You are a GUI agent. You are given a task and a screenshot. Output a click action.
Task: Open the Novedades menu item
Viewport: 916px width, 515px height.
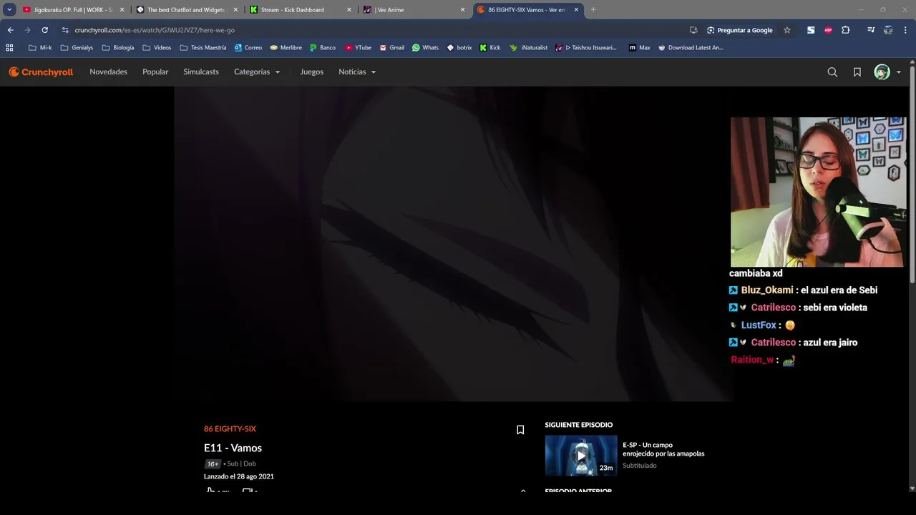(108, 72)
